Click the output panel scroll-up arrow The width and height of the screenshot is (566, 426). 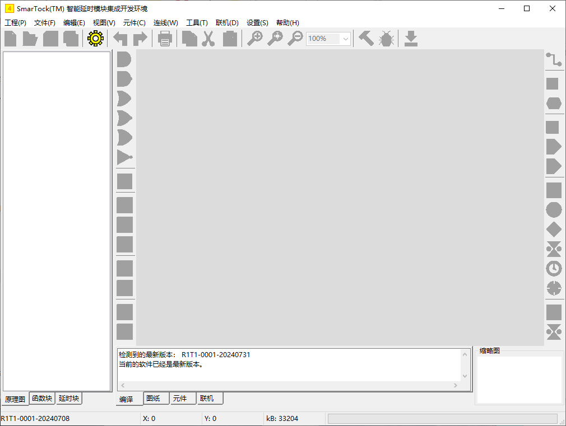[x=465, y=354]
